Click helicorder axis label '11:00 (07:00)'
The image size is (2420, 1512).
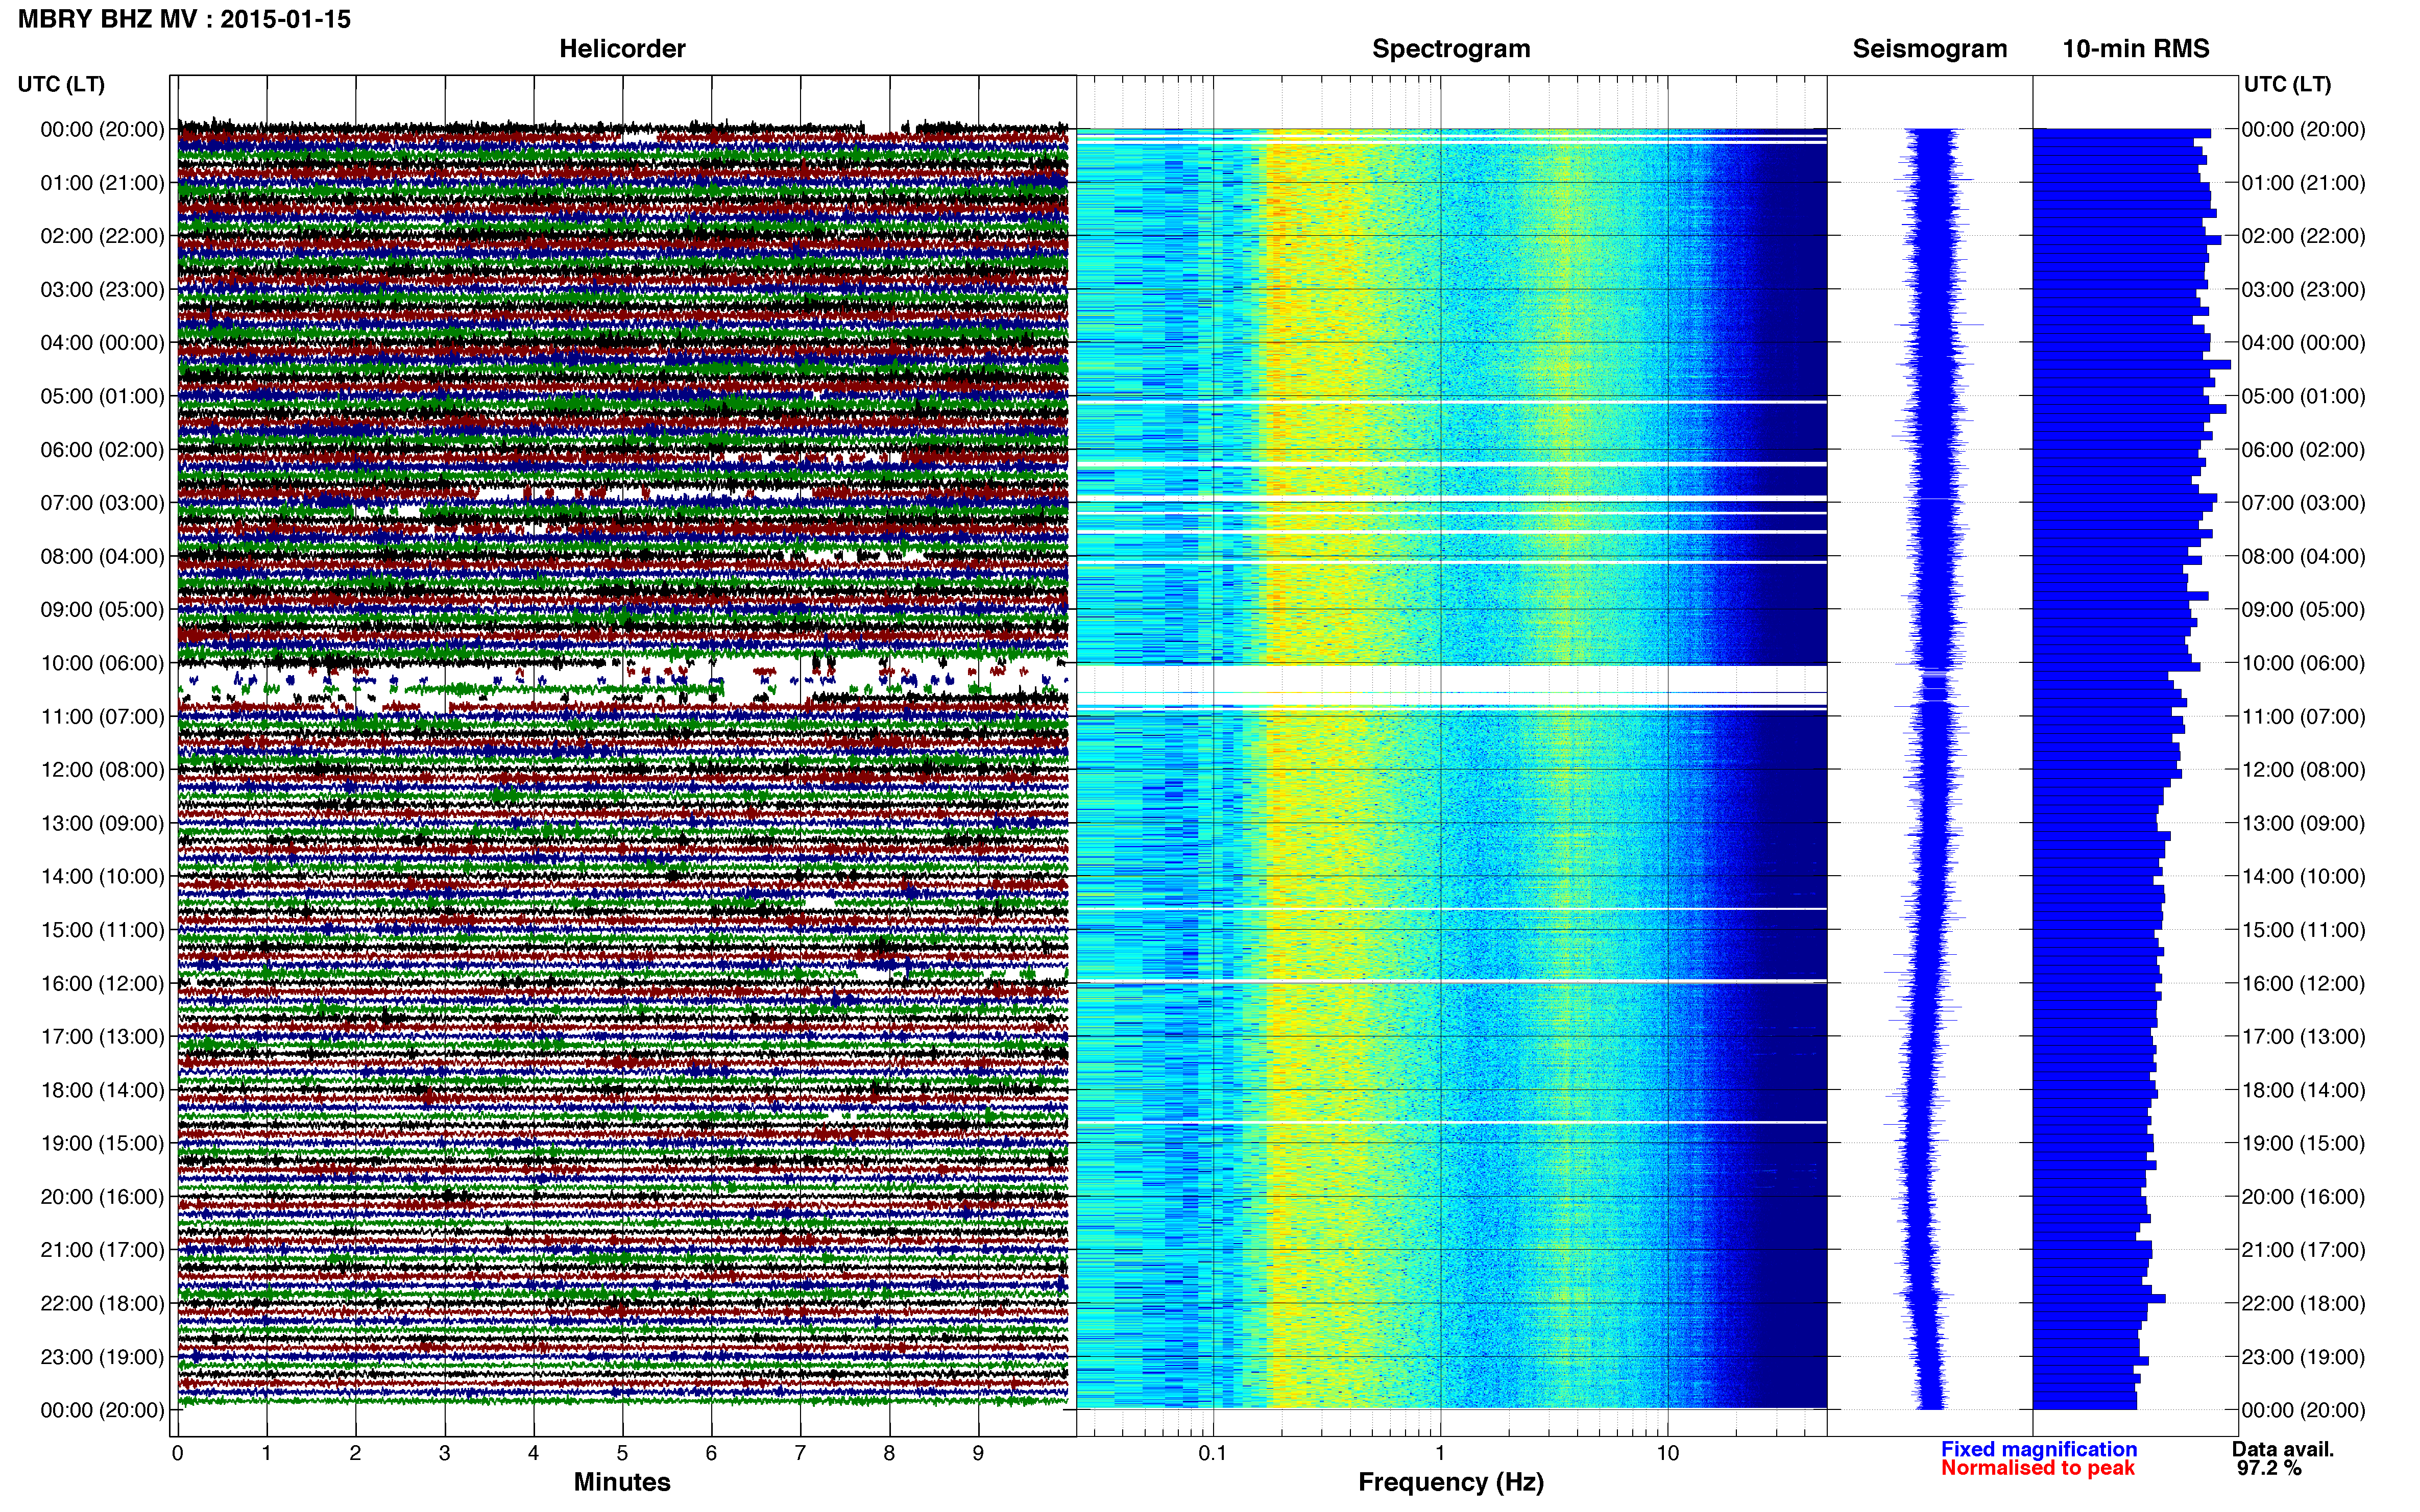point(102,716)
